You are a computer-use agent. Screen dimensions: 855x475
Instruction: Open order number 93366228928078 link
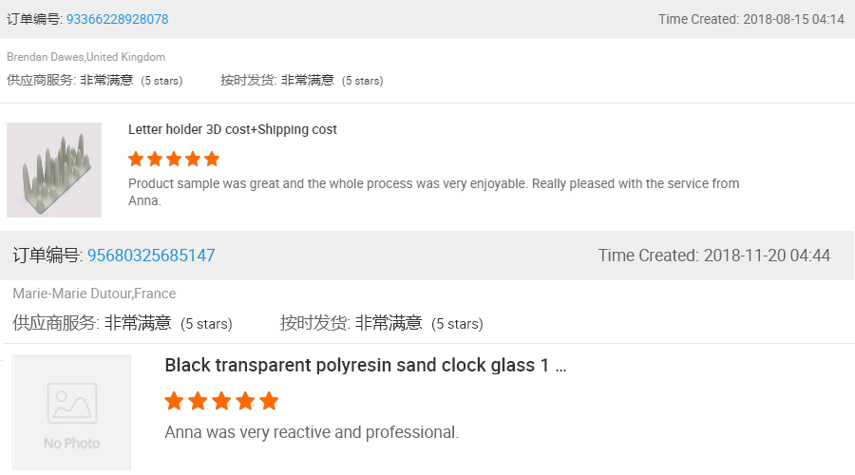coord(117,19)
